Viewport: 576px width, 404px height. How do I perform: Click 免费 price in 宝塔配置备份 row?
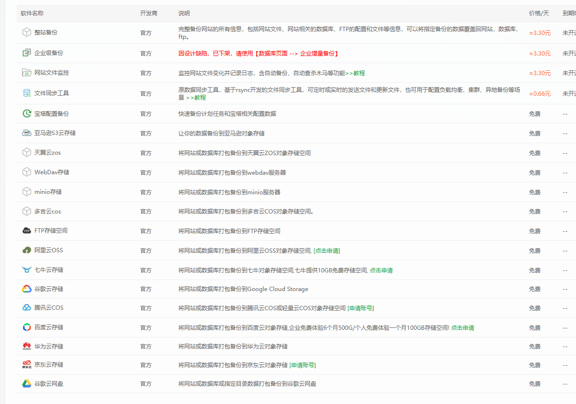(x=535, y=114)
